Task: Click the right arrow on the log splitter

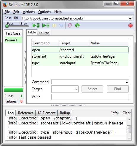Action: (84, 105)
